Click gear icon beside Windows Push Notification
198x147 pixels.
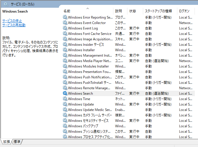point(65,77)
